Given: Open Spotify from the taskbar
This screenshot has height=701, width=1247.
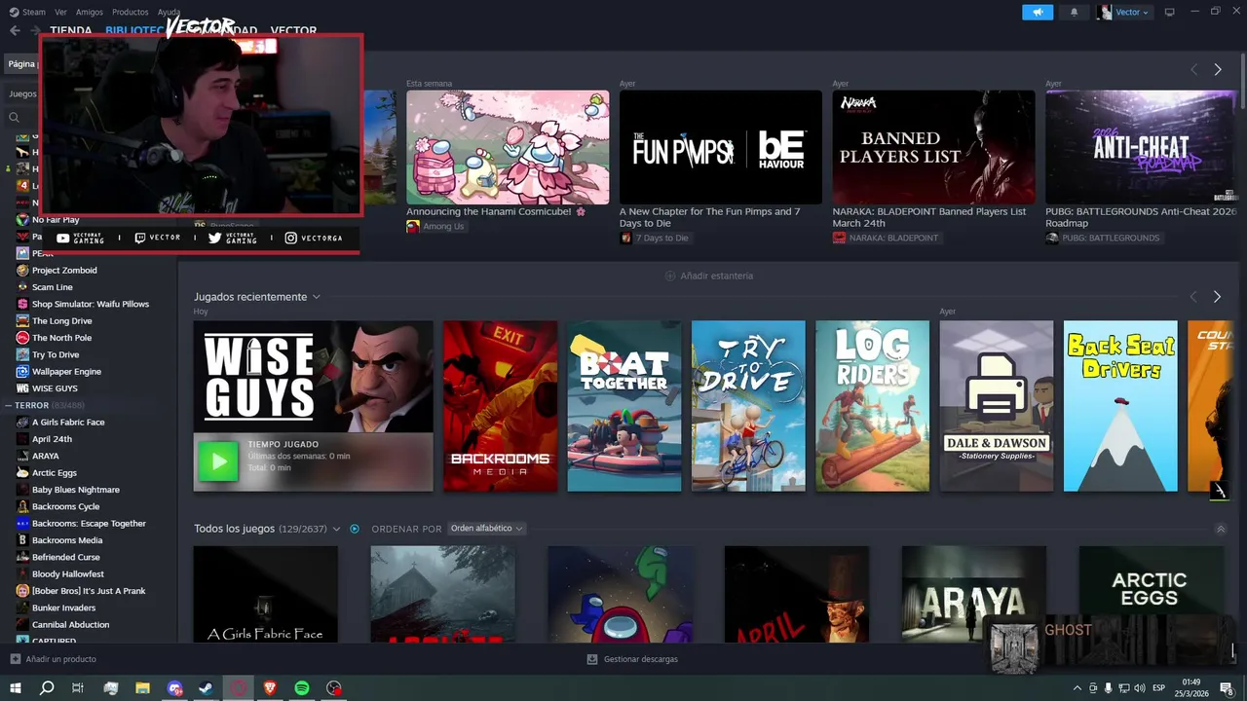Looking at the screenshot, I should pyautogui.click(x=302, y=688).
